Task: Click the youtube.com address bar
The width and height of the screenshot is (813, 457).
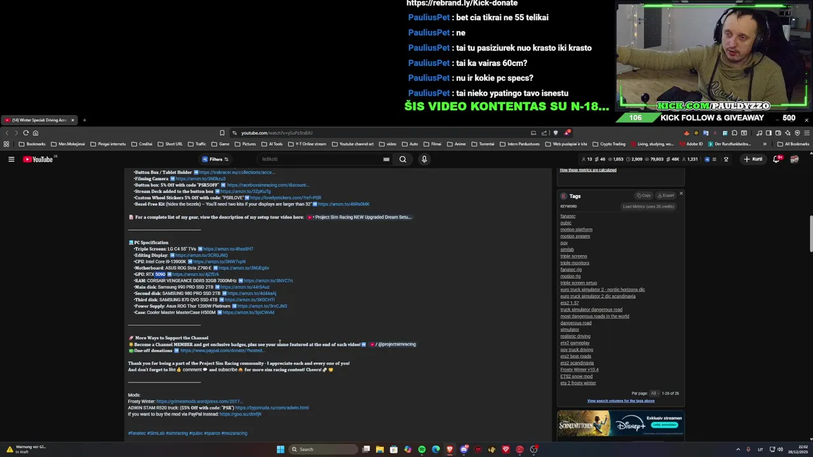Action: (x=381, y=133)
